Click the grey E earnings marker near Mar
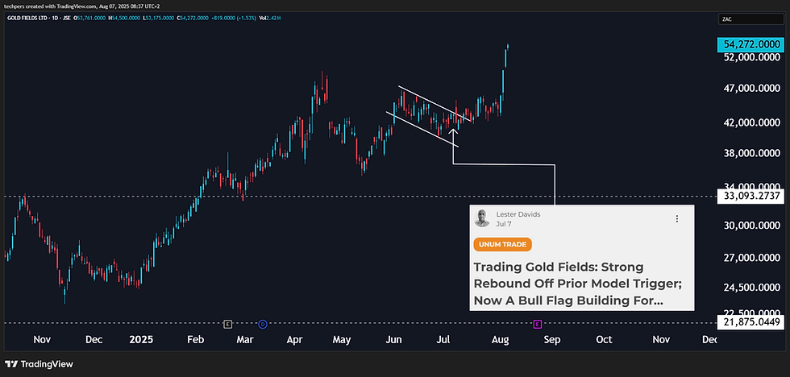 [227, 324]
